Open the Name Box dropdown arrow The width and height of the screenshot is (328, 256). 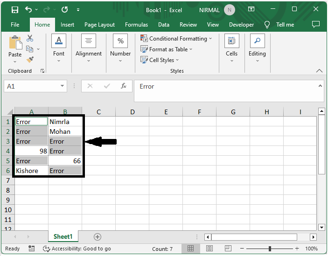click(x=62, y=86)
